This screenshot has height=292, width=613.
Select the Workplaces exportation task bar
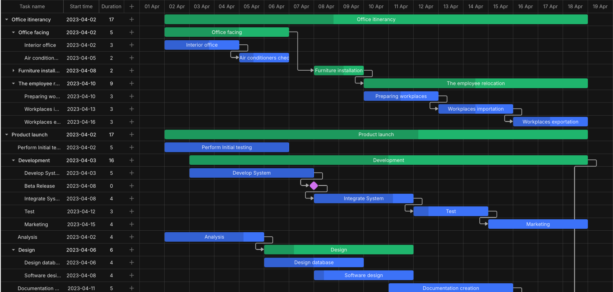pos(550,122)
